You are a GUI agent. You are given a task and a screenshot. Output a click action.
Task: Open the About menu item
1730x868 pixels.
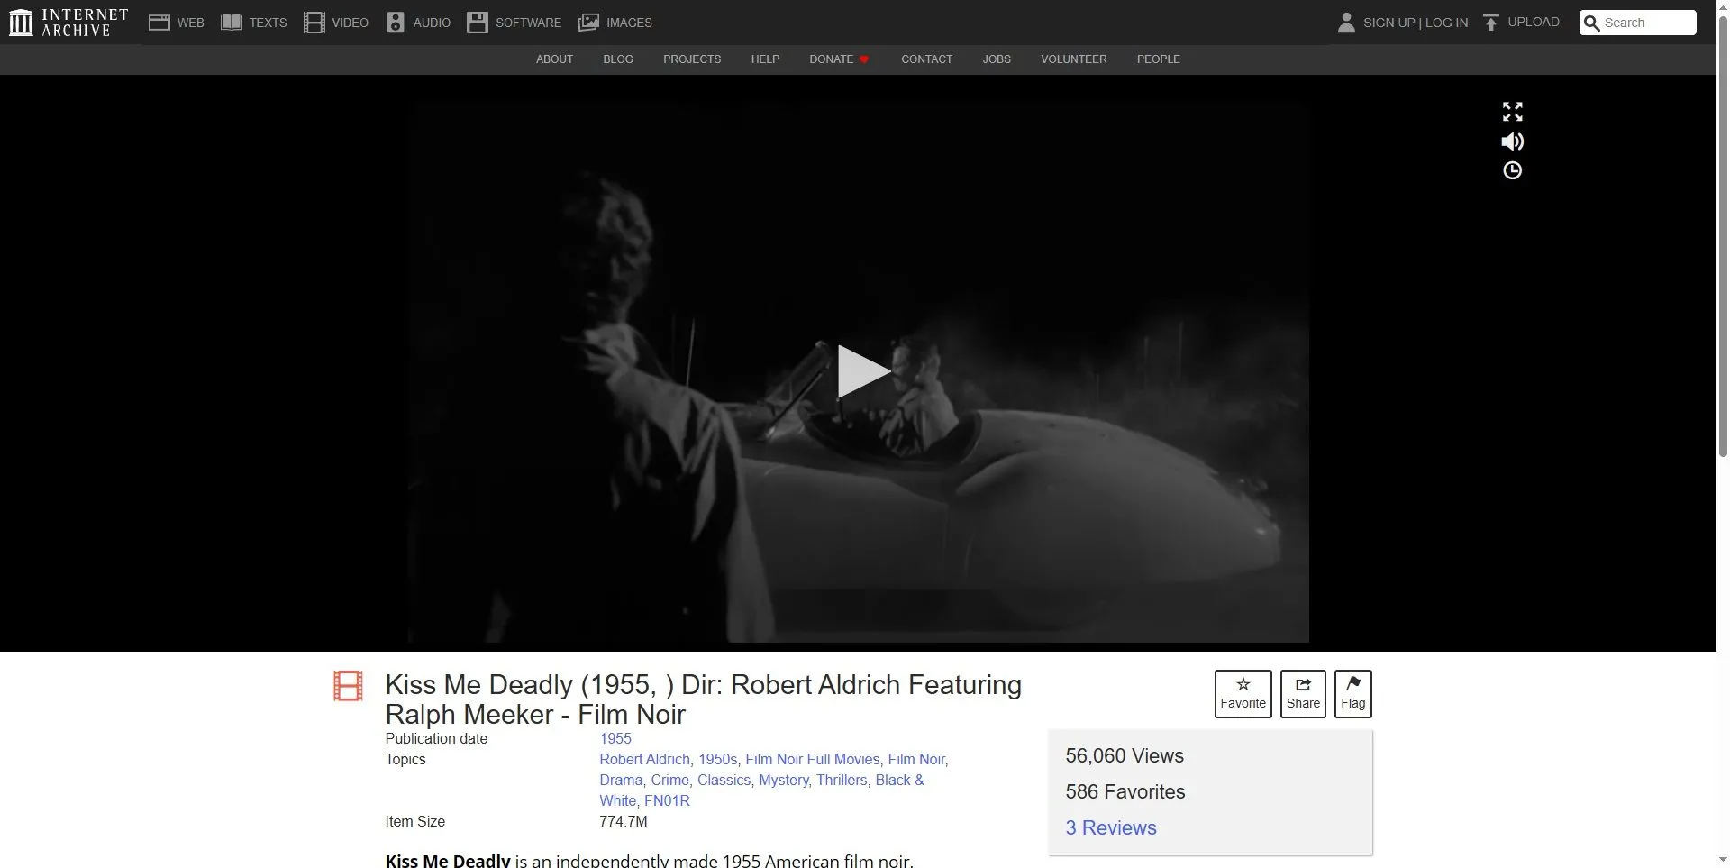(554, 59)
